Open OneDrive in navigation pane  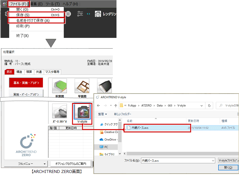pyautogui.click(x=108, y=139)
